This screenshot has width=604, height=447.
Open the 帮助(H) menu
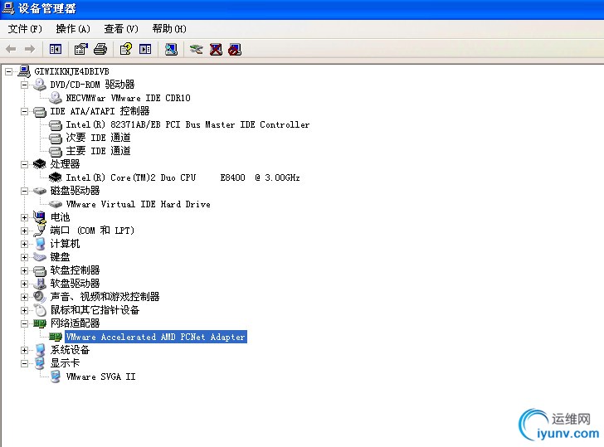(169, 29)
